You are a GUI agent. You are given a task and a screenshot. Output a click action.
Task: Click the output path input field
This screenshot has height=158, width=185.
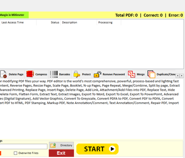coord(23,147)
